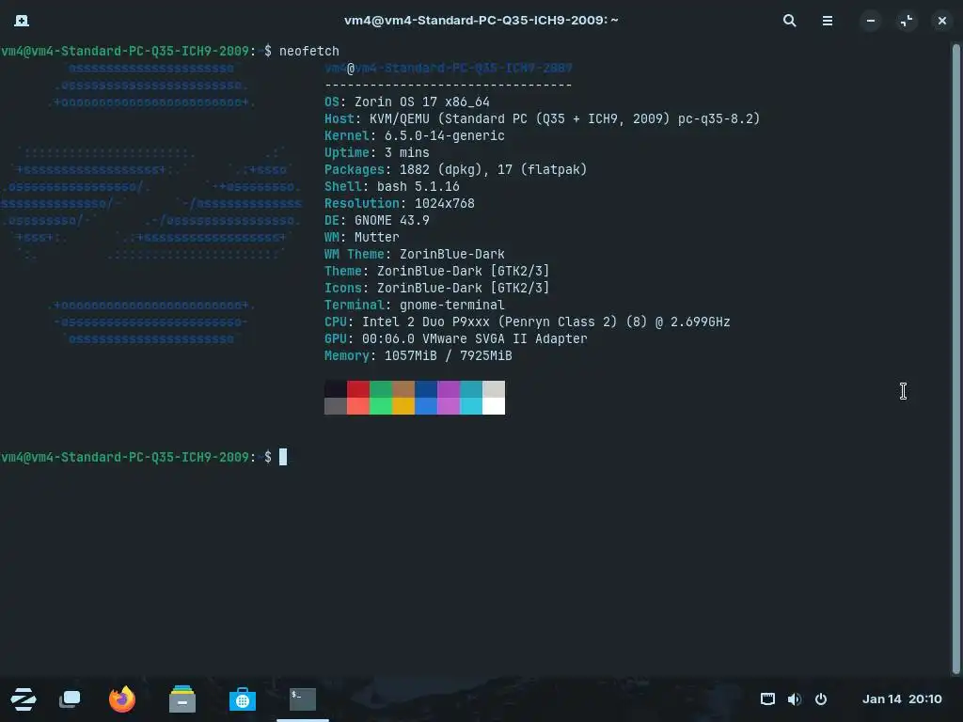Close the terminal window
Viewport: 963px width, 722px height.
941,21
